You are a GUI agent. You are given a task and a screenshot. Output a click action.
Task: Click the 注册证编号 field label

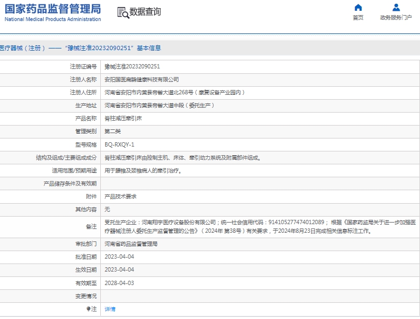click(x=83, y=67)
